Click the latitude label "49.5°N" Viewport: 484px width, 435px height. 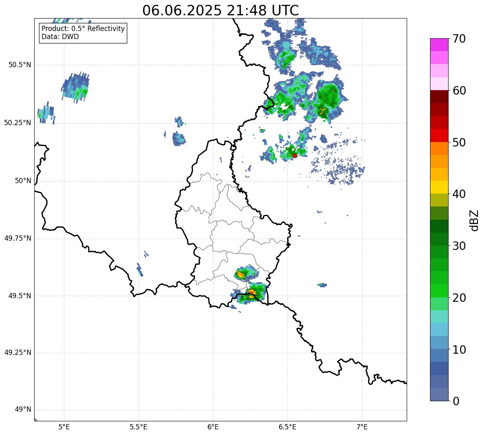point(20,296)
